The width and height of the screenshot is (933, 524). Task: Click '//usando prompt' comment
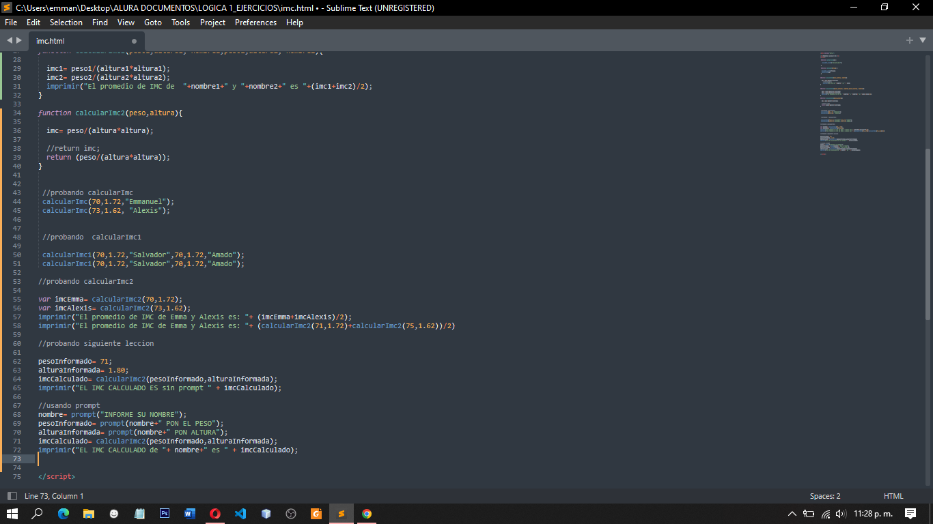click(69, 405)
